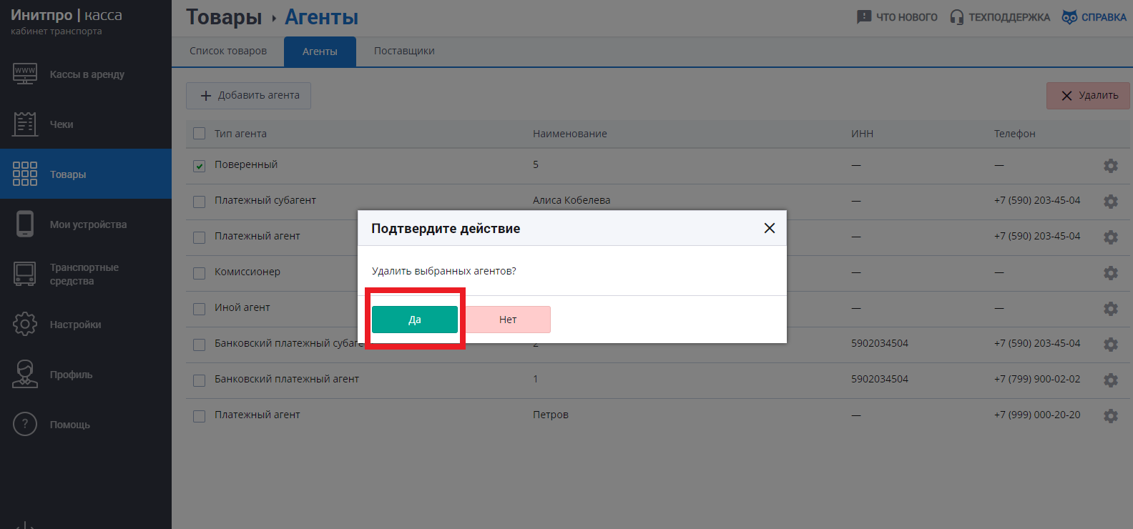1133x529 pixels.
Task: Uncheck the Поверенный agent checkbox
Action: (200, 166)
